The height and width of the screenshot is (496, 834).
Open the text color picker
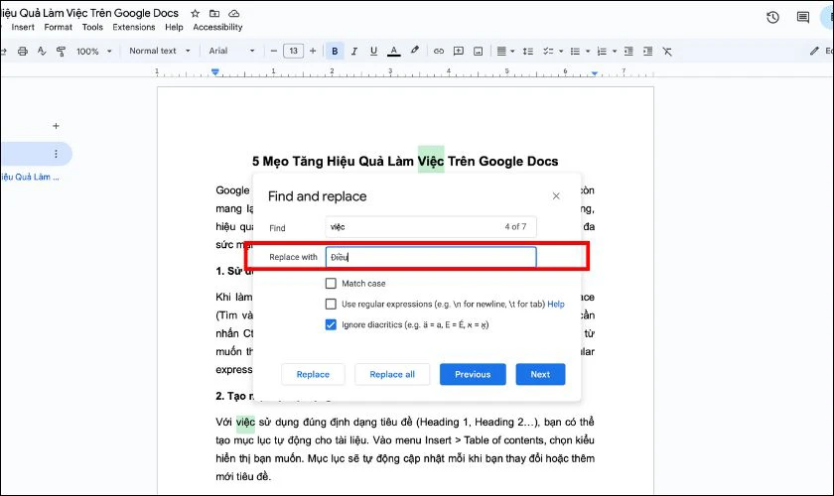coord(393,51)
